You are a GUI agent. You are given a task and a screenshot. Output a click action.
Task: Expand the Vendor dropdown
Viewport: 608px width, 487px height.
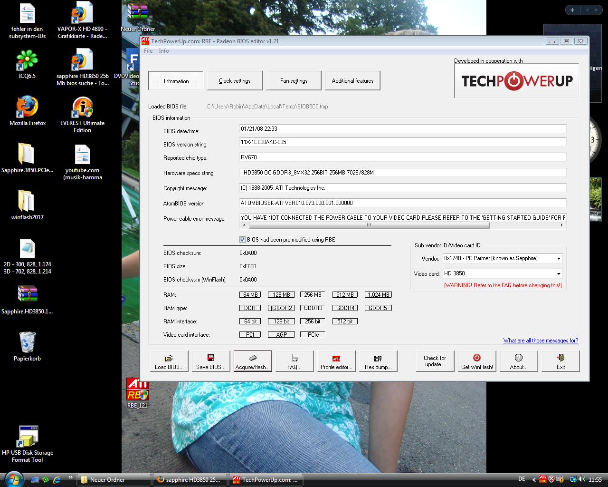click(x=559, y=259)
